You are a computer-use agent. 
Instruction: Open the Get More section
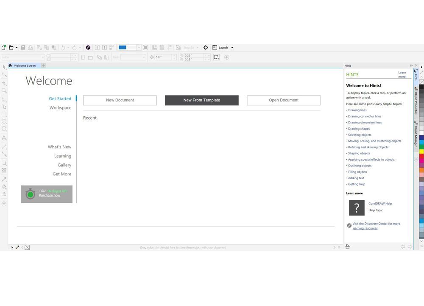click(62, 174)
